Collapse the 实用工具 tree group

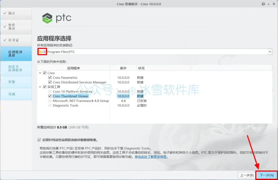pyautogui.click(x=40, y=87)
